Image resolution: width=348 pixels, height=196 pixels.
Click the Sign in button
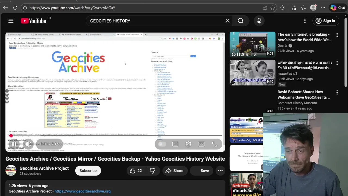325,21
